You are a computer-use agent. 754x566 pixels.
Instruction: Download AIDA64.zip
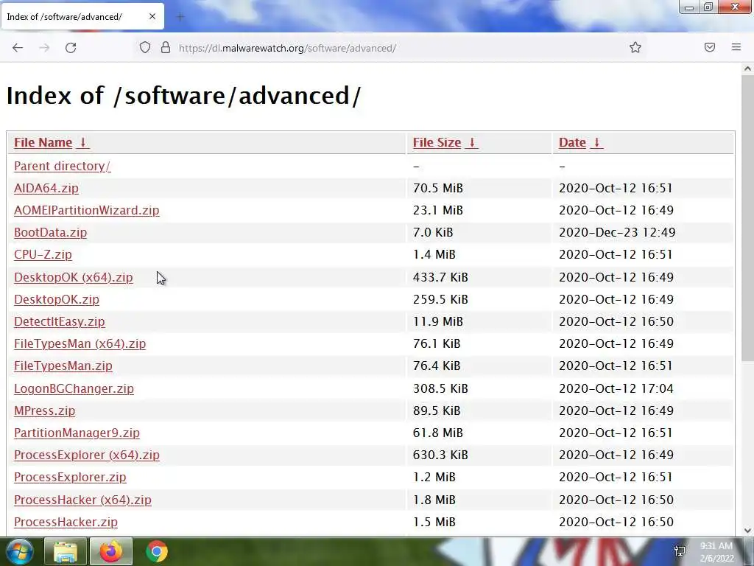tap(46, 188)
